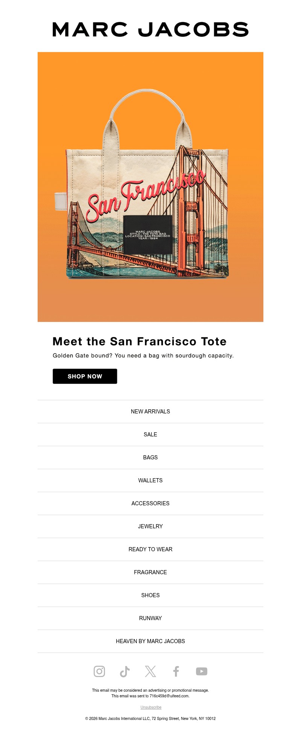Viewport: 301px width, 732px height.
Task: Click the Unsubscribe link
Action: (151, 707)
